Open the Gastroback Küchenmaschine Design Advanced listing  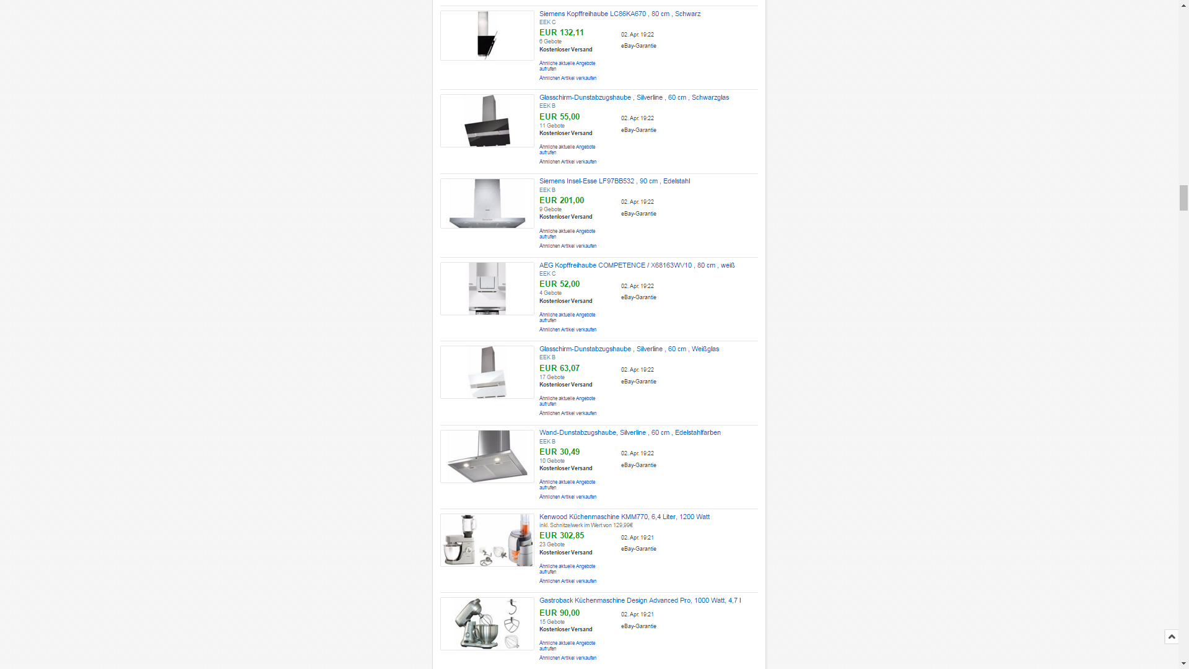click(640, 600)
